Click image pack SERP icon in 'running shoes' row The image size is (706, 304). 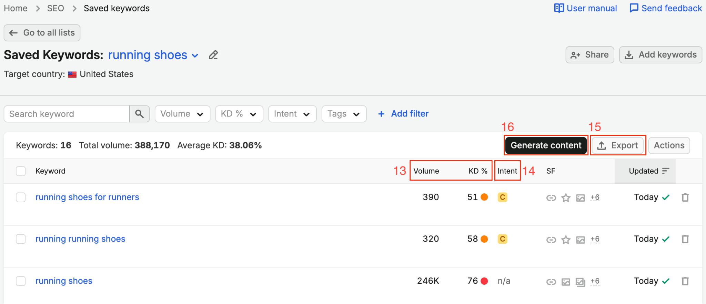coord(581,282)
